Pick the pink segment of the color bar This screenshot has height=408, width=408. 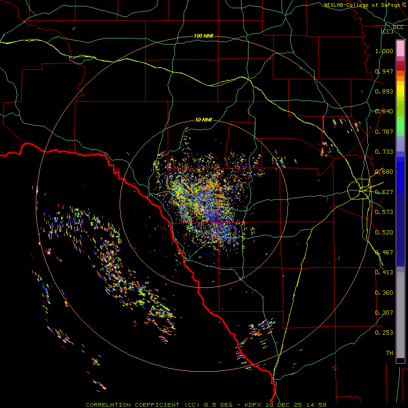[x=400, y=48]
